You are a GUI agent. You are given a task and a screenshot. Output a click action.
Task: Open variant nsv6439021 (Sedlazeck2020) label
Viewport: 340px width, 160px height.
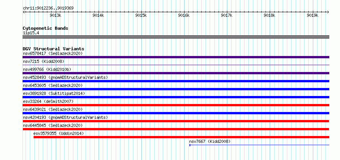coord(53,109)
